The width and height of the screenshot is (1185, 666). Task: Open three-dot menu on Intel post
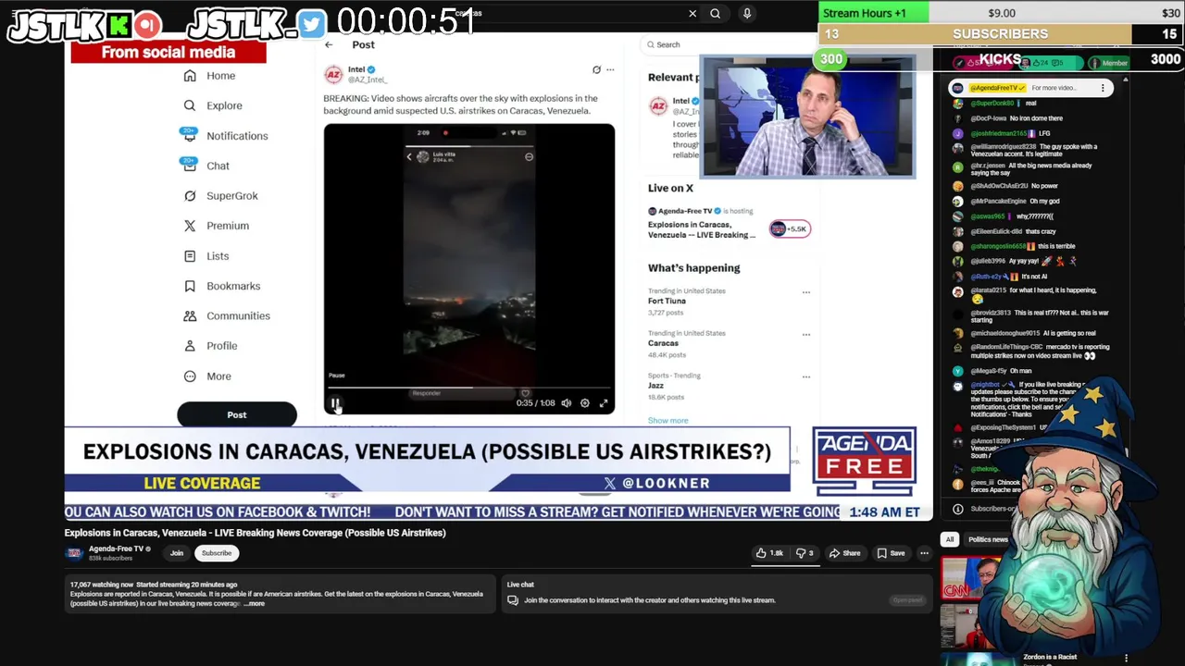pos(609,69)
